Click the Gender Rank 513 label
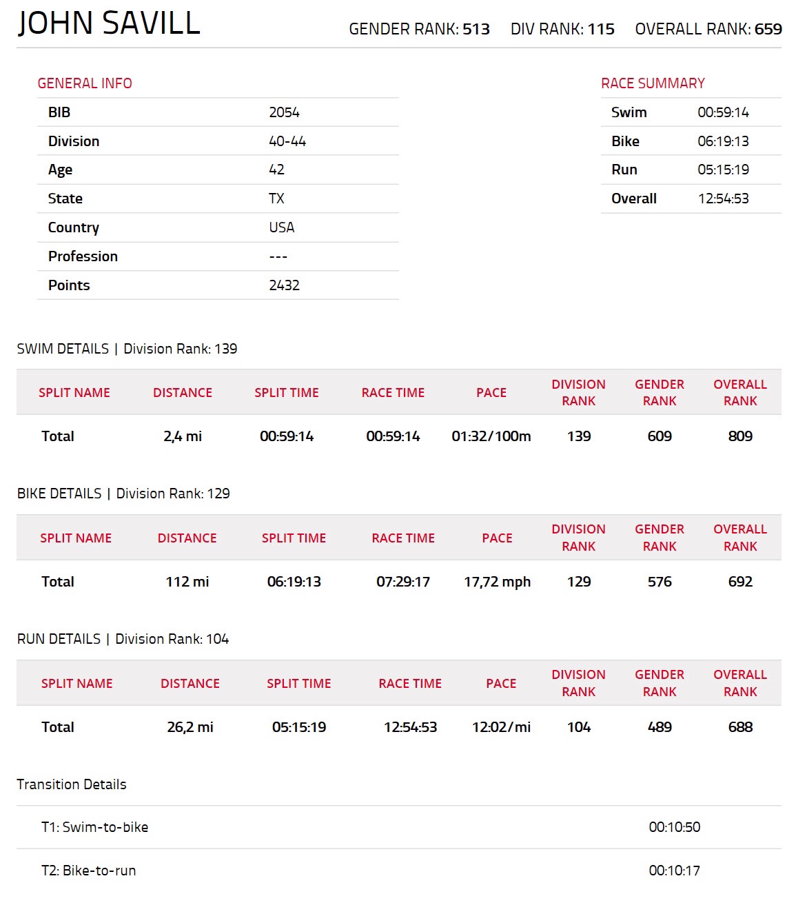Viewport: 807px width, 905px height. [419, 29]
